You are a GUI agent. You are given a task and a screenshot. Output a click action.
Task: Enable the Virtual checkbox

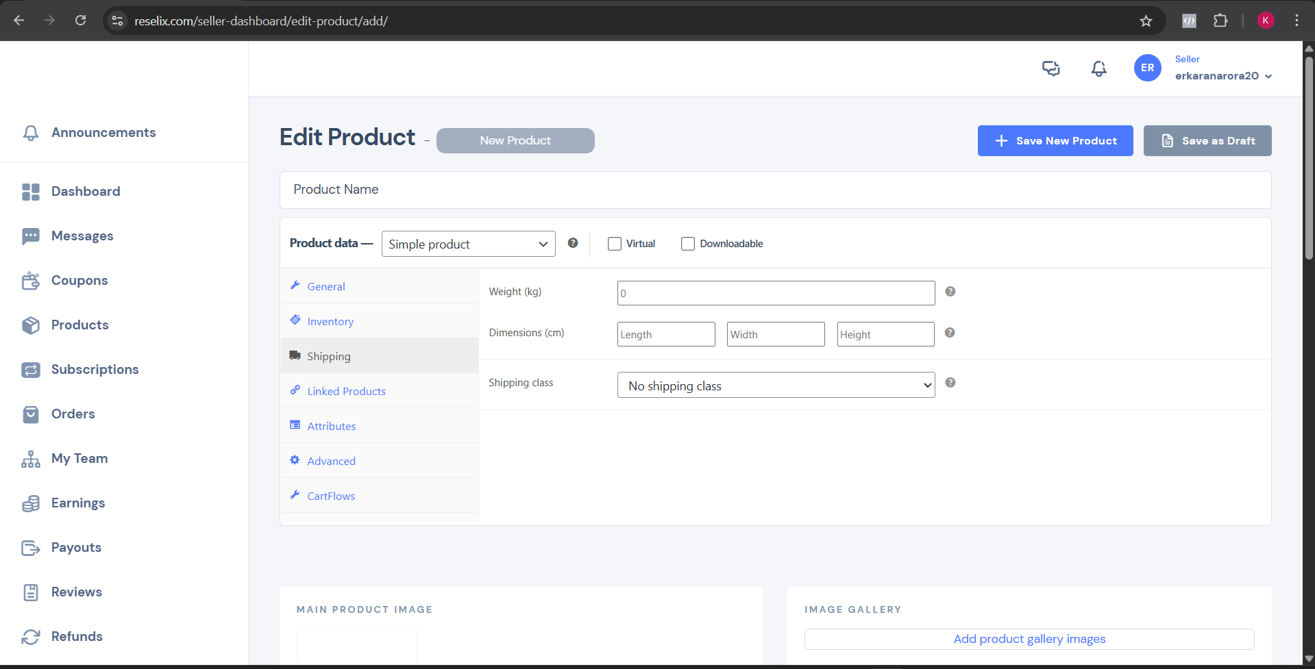(615, 244)
